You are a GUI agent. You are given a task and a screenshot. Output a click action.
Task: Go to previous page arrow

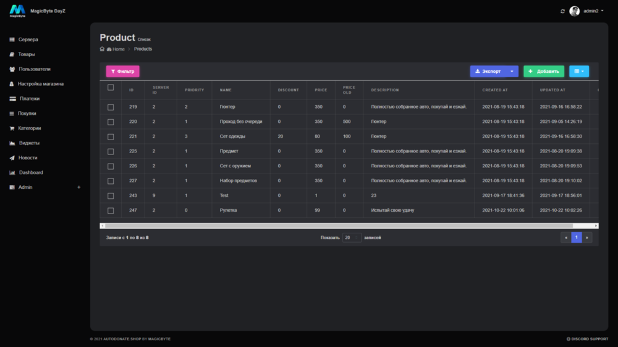point(566,238)
